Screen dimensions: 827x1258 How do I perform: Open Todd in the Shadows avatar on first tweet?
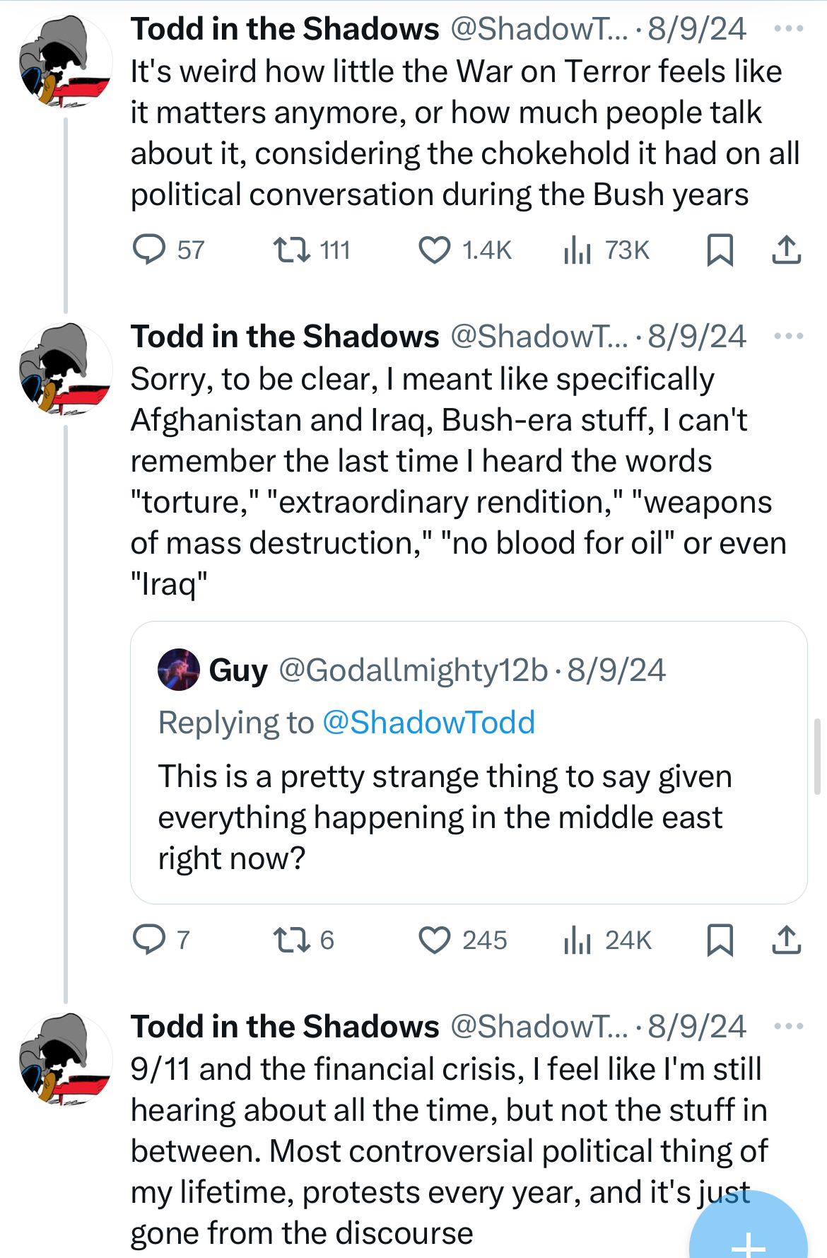pos(65,62)
